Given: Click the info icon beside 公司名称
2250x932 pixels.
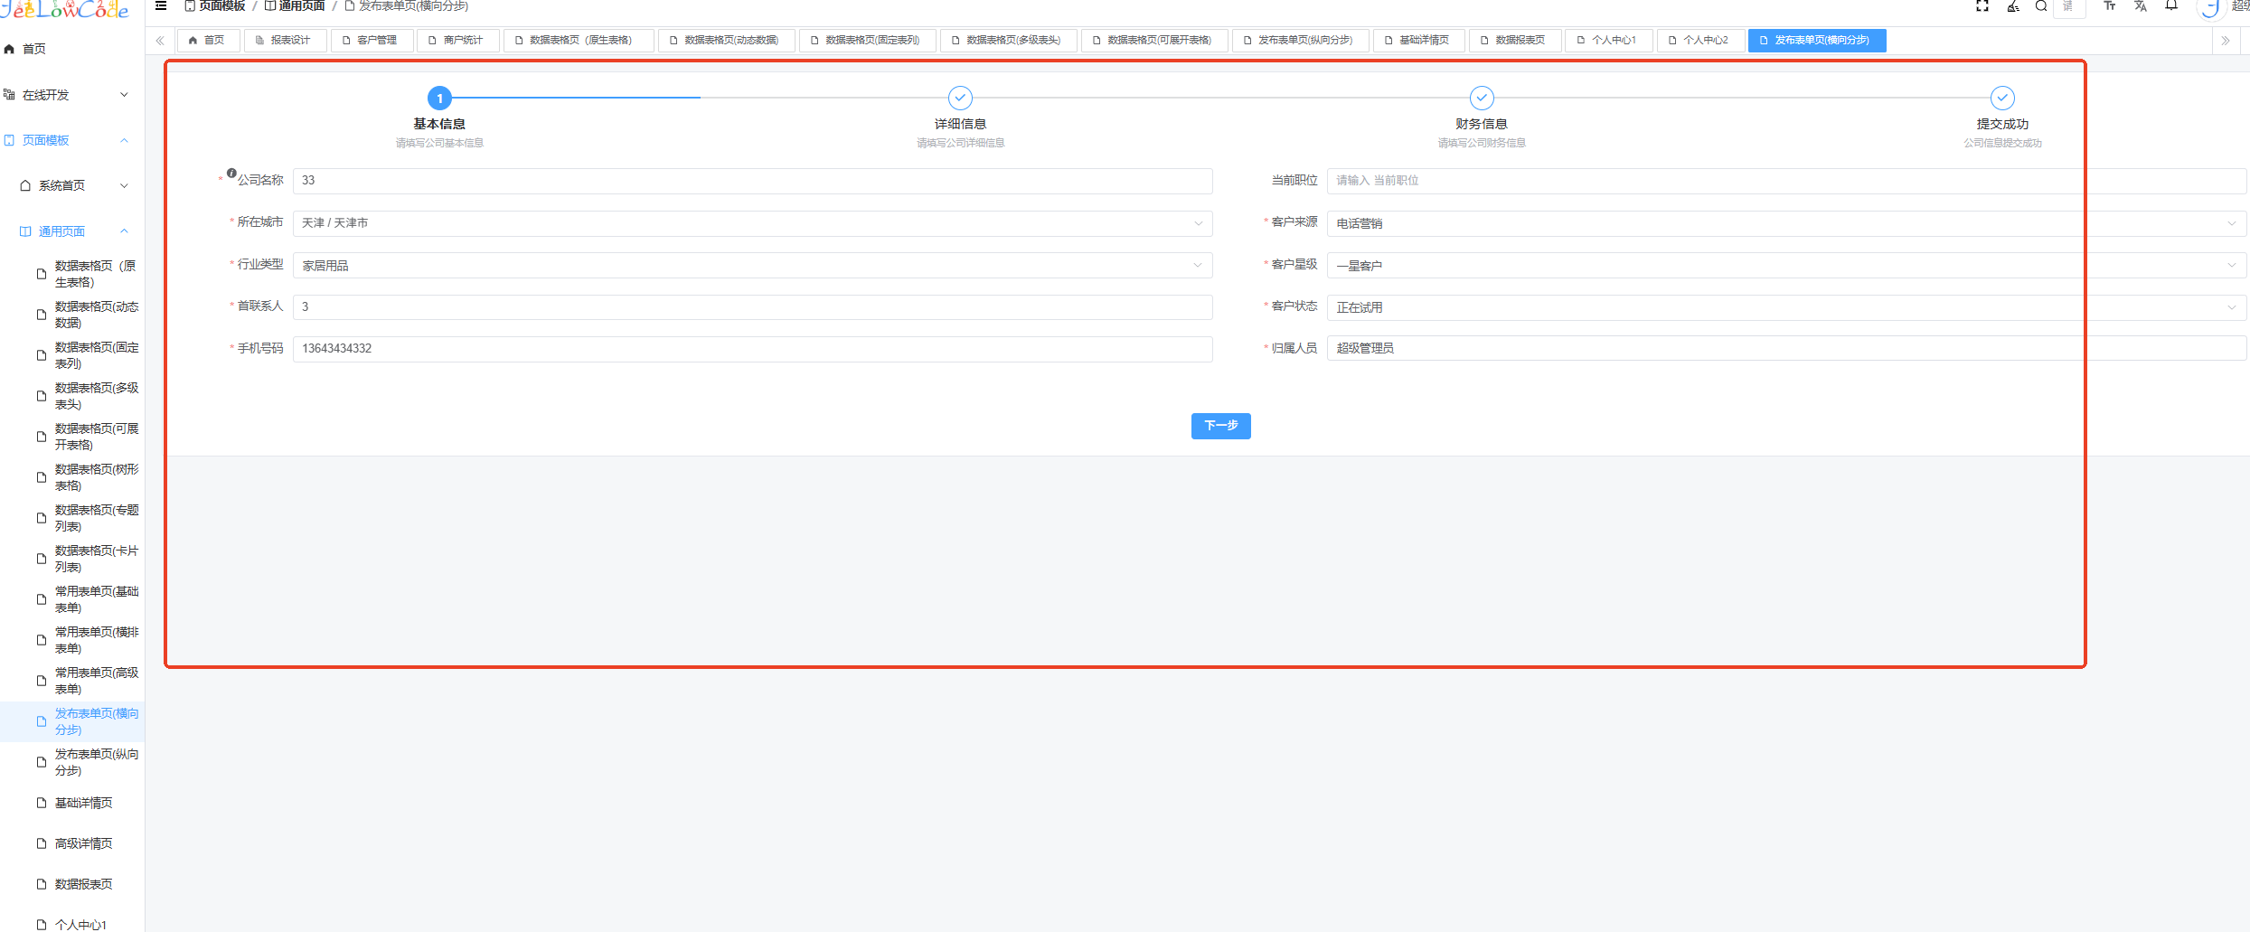Looking at the screenshot, I should pos(231,174).
